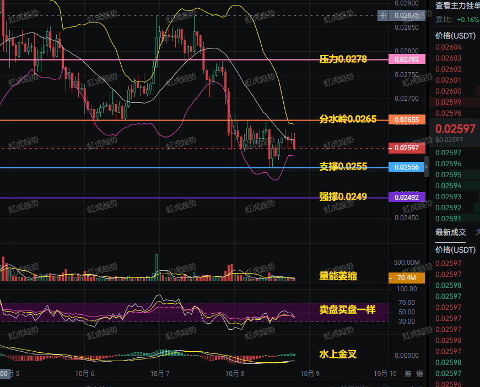480x387 pixels.
Task: Select ask price 0.02601
Action: point(448,80)
